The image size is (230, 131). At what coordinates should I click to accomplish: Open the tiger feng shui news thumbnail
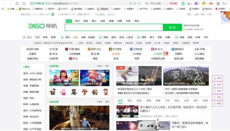pyautogui.click(x=186, y=76)
